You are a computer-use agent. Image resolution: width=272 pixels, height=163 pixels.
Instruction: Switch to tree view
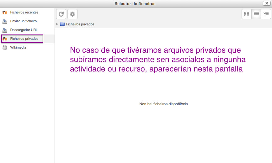pos(266,14)
